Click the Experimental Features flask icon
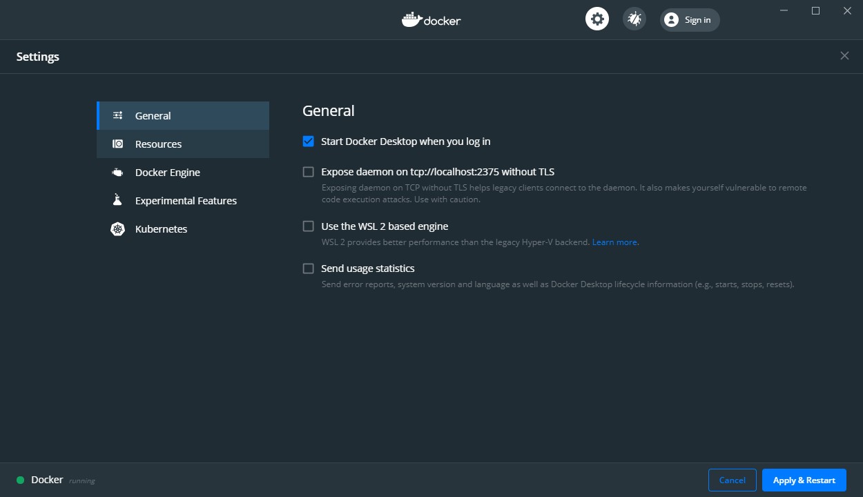The width and height of the screenshot is (863, 497). 117,200
